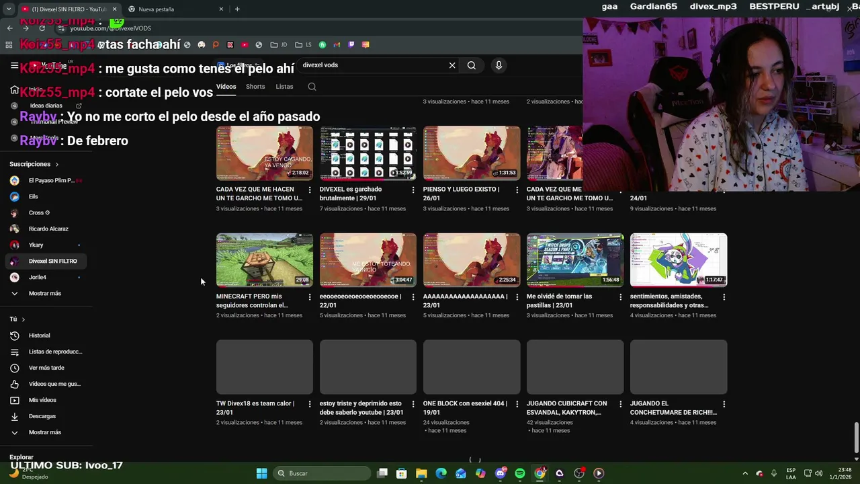The width and height of the screenshot is (860, 484).
Task: Expand Mostrar más under subscriptions
Action: pyautogui.click(x=46, y=293)
